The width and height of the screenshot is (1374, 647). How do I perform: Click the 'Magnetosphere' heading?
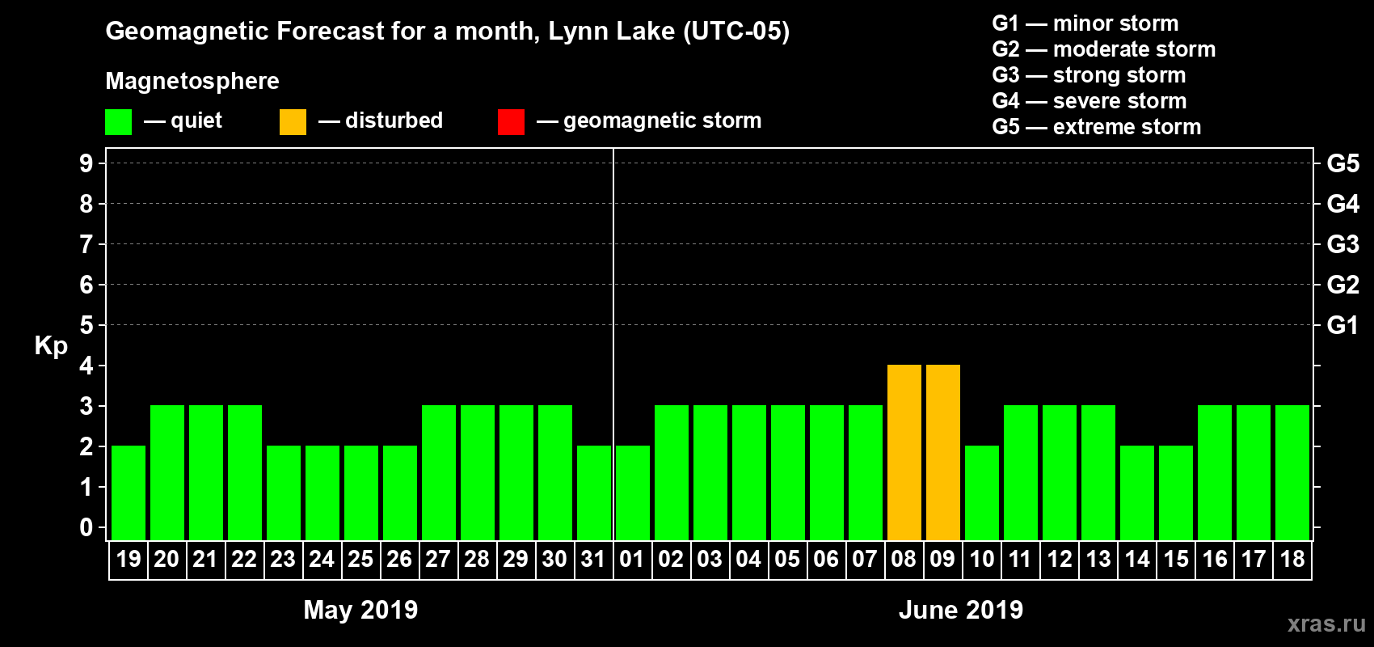pos(192,81)
